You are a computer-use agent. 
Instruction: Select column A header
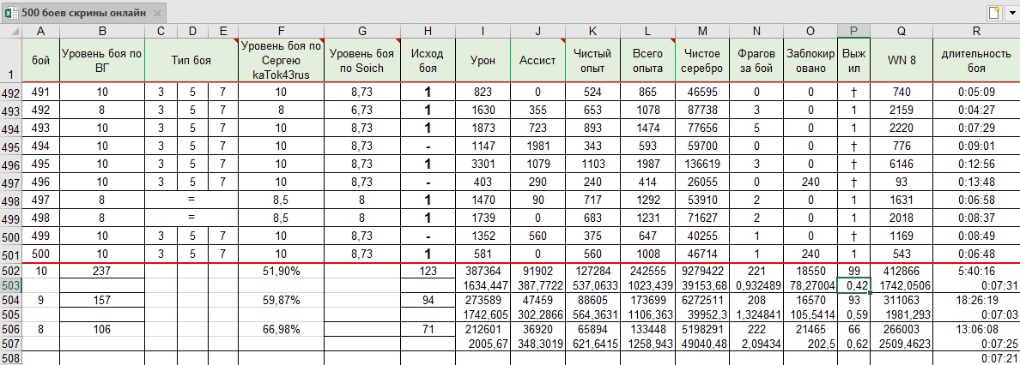click(40, 32)
